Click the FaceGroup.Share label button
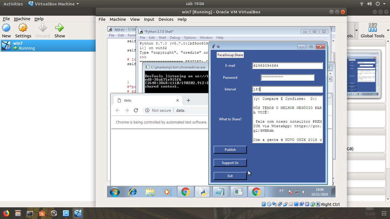Screen dimensions: 390x219 (x=230, y=55)
